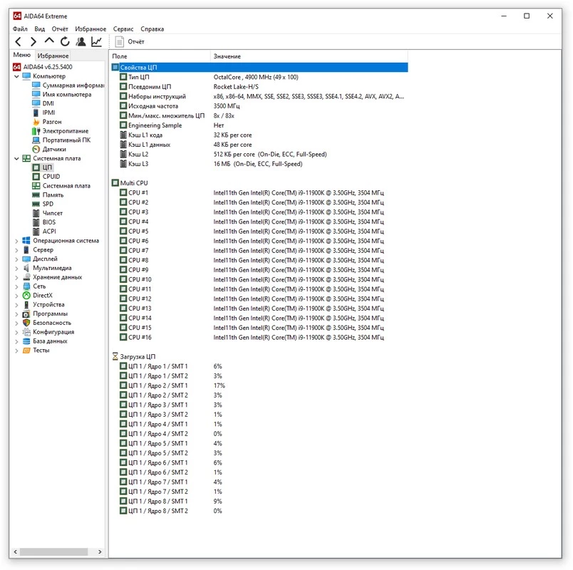Viewport: 573px width, 570px height.
Task: Click the Значение column header
Action: tap(227, 56)
